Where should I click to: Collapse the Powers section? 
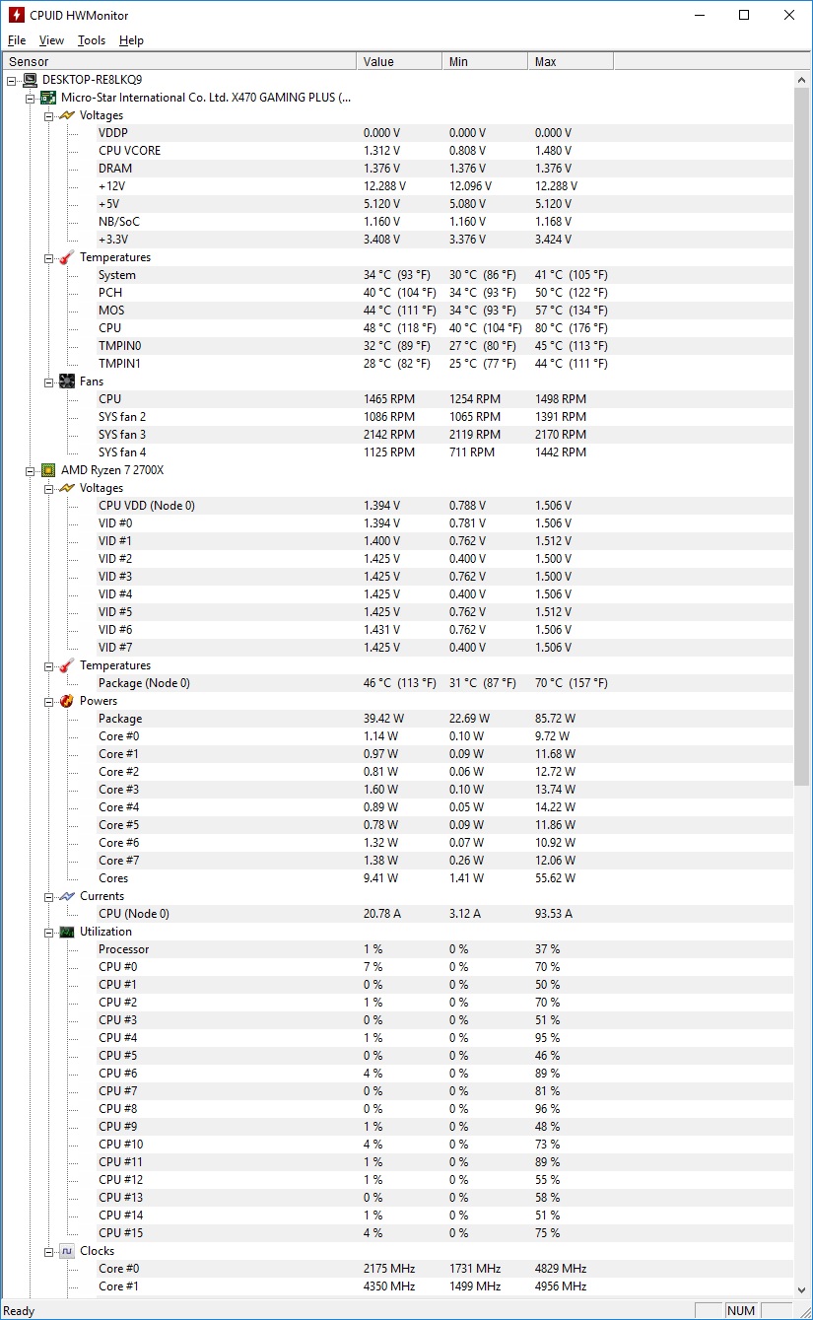point(49,701)
